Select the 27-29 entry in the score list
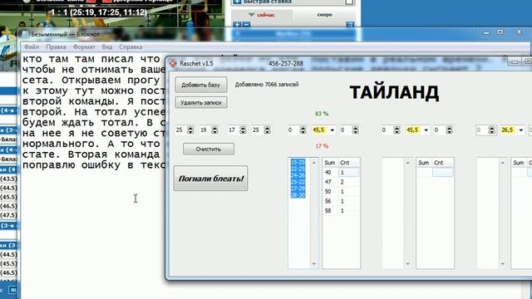532x299 pixels. tap(298, 189)
